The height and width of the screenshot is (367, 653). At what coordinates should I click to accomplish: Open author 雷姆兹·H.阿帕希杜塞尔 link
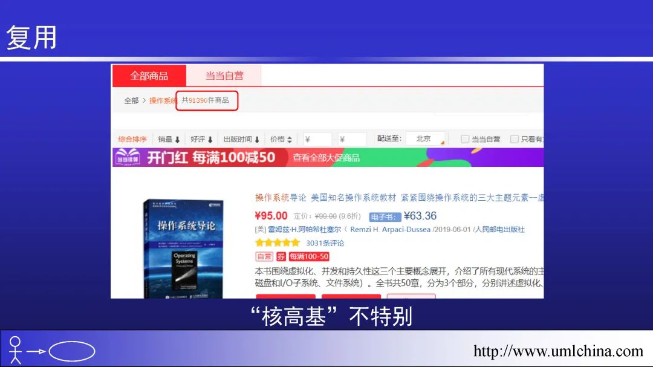tap(304, 230)
